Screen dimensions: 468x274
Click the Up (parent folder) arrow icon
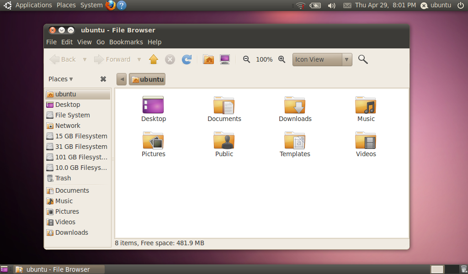[154, 59]
